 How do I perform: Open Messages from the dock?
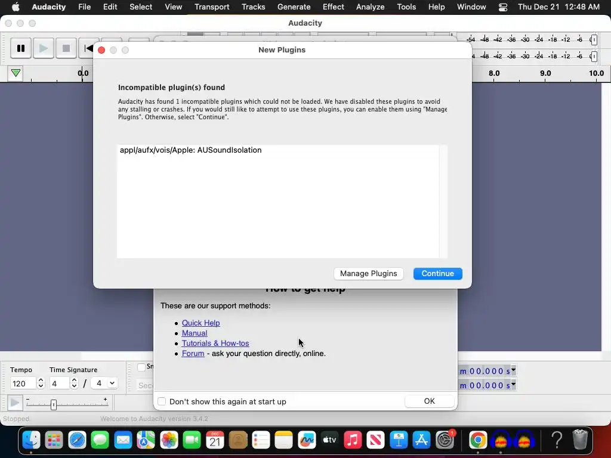(x=100, y=441)
